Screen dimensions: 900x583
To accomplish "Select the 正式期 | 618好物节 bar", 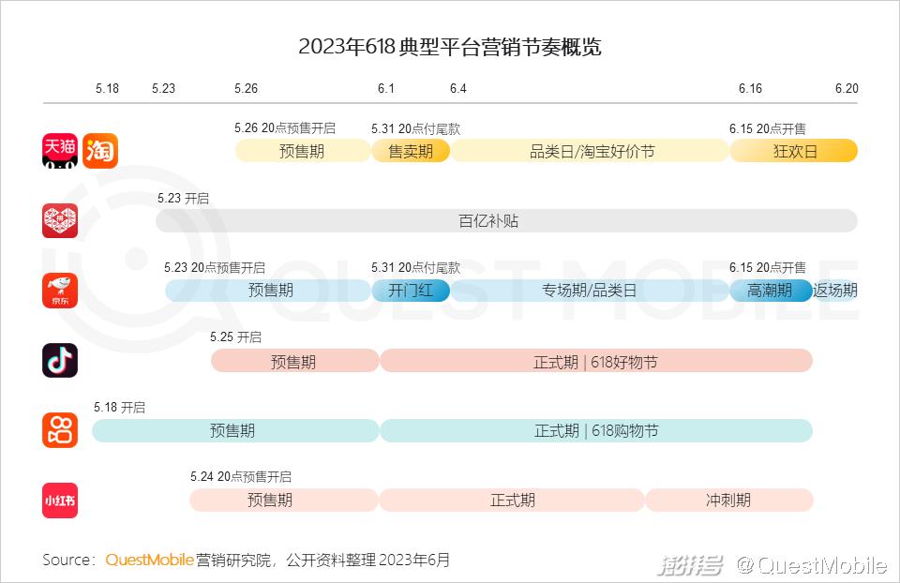I will point(596,361).
